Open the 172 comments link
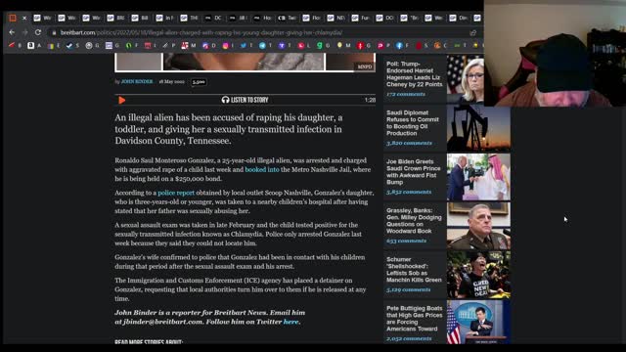The image size is (626, 352). tap(406, 94)
